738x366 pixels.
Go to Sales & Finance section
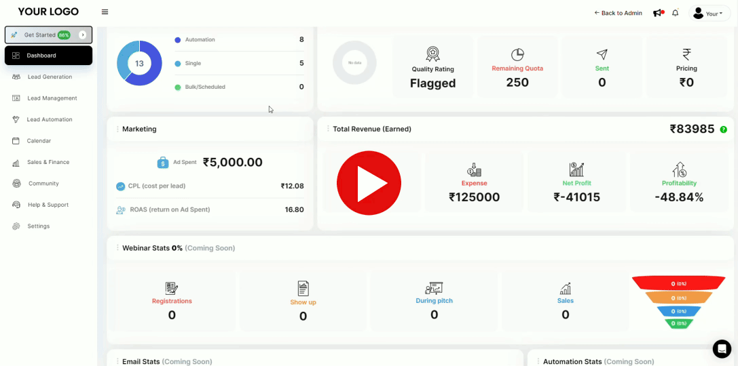tap(48, 162)
